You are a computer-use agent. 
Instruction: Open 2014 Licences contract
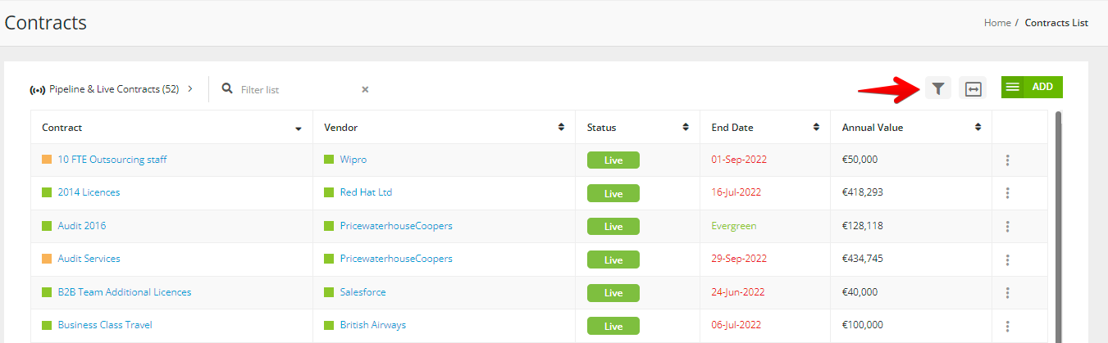tap(89, 192)
